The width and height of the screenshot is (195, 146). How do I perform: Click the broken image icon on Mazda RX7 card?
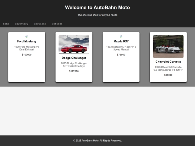pos(121,36)
